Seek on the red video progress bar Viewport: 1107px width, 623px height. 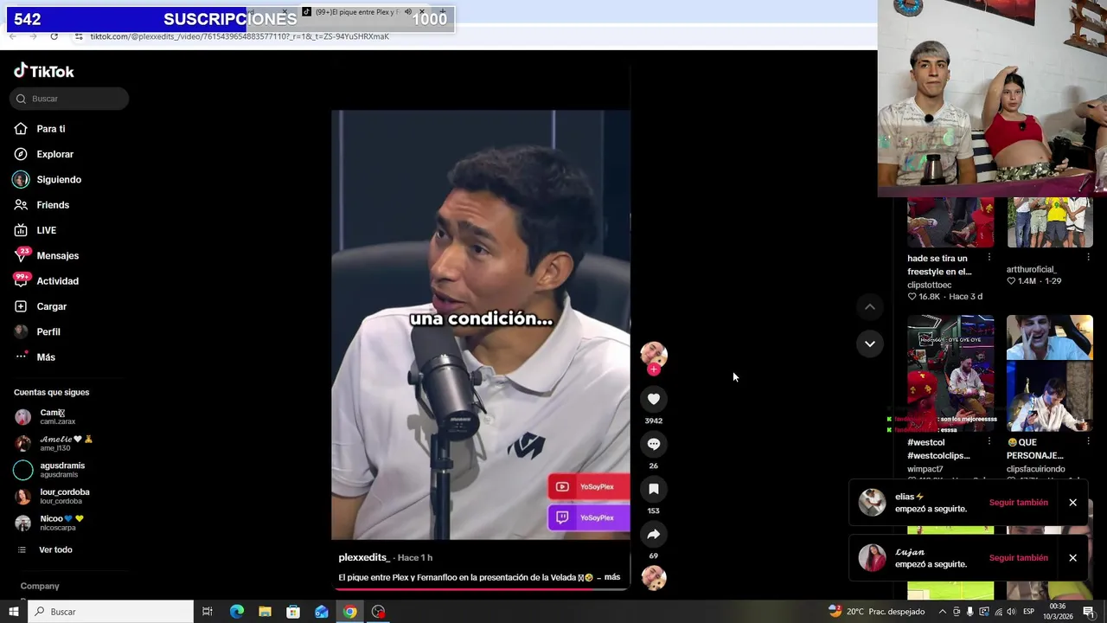[481, 588]
